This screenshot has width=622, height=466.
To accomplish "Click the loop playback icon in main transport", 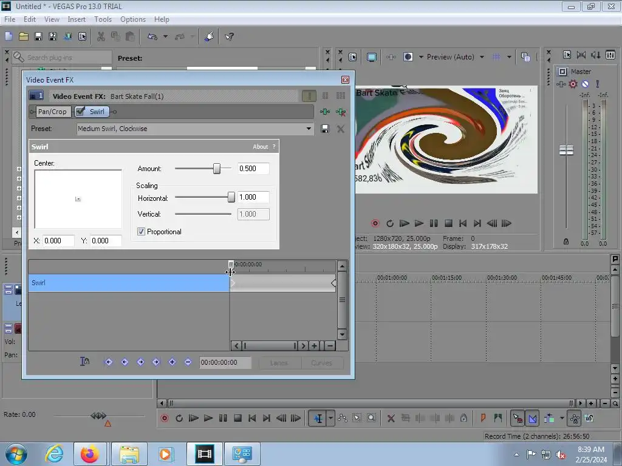I will [x=179, y=418].
